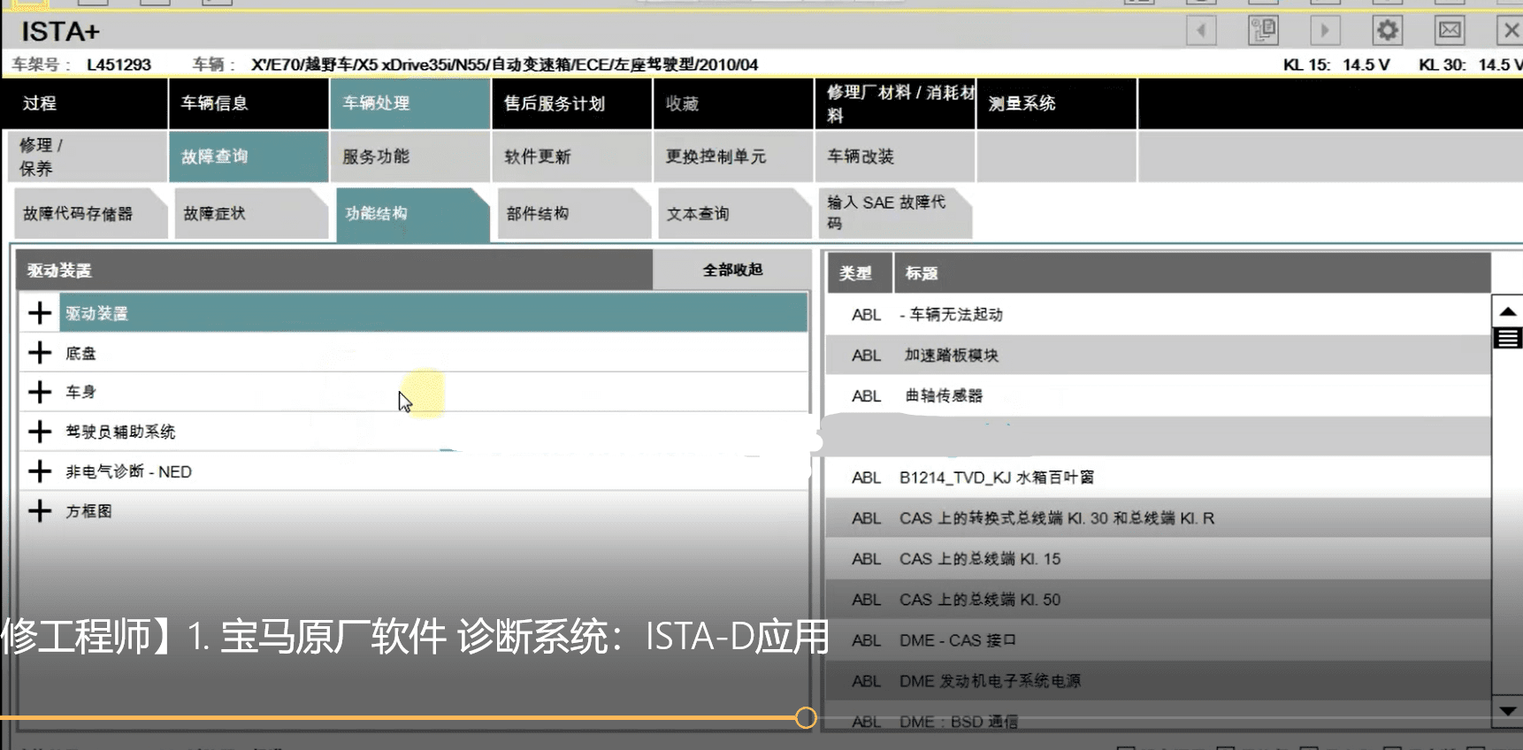Screen dimensions: 1523x750
Task: Select row CAS 上的总线端 Kl. 50
Action: [1158, 599]
